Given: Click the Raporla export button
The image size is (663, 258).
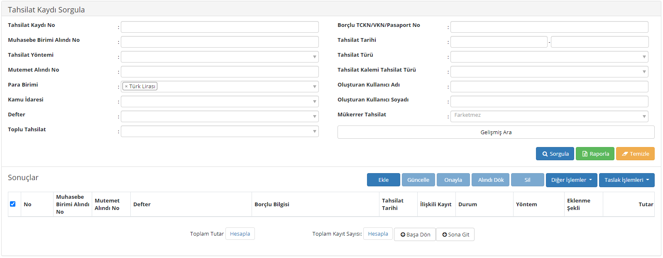Looking at the screenshot, I should 595,154.
